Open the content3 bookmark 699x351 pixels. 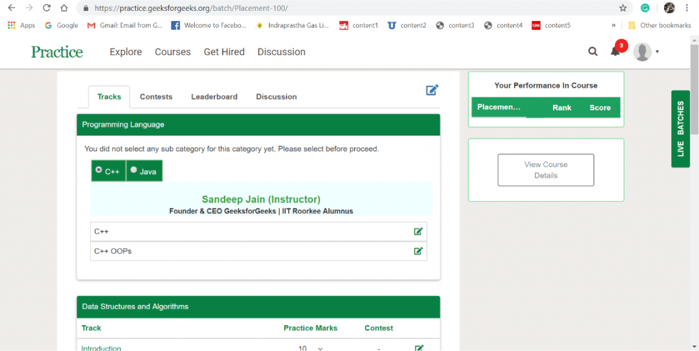click(455, 25)
